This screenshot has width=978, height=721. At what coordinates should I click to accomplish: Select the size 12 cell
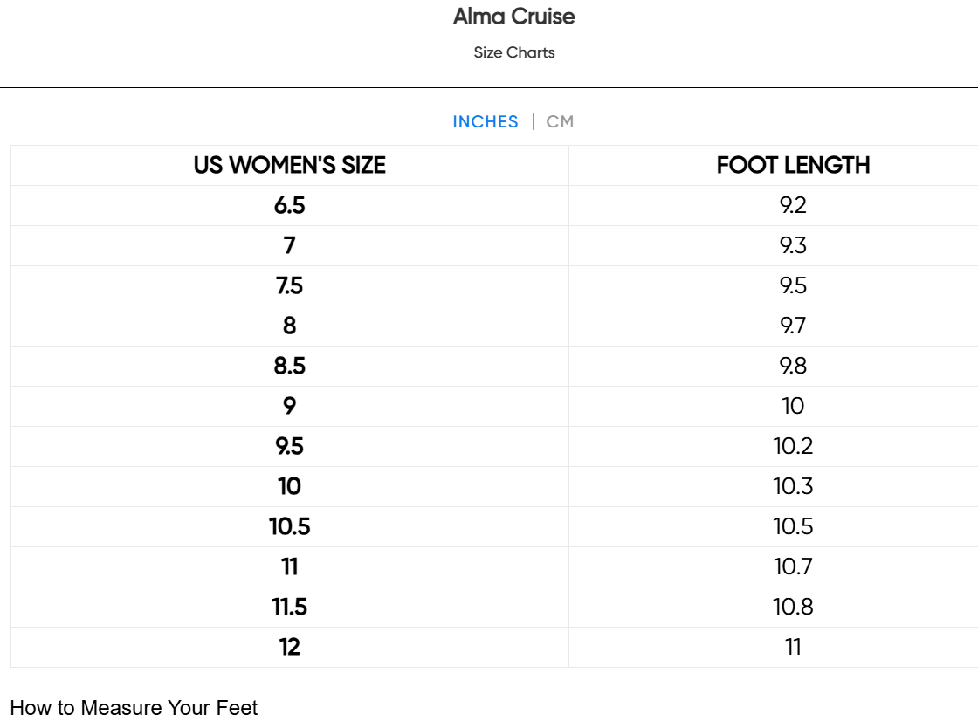(289, 647)
